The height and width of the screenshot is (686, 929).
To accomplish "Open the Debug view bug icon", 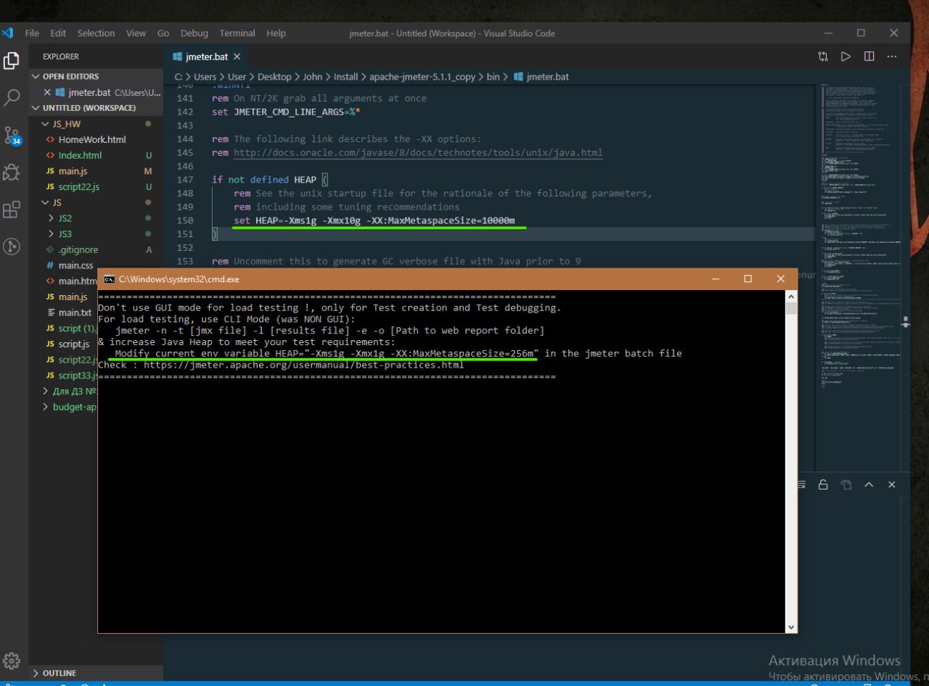I will 12,173.
